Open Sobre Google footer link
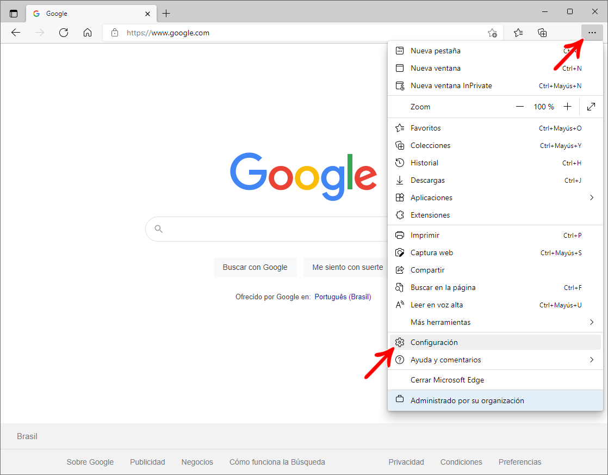608x475 pixels. [90, 462]
